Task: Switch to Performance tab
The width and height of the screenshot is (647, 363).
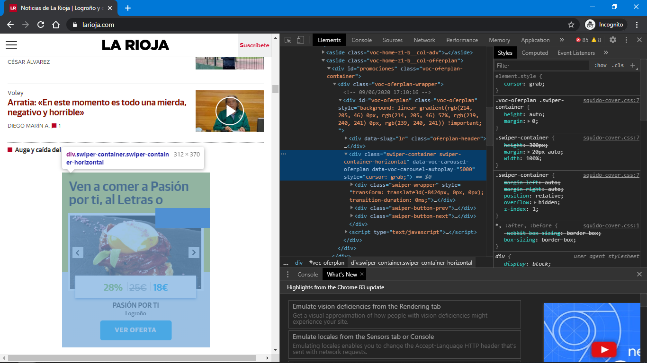Action: [462, 40]
